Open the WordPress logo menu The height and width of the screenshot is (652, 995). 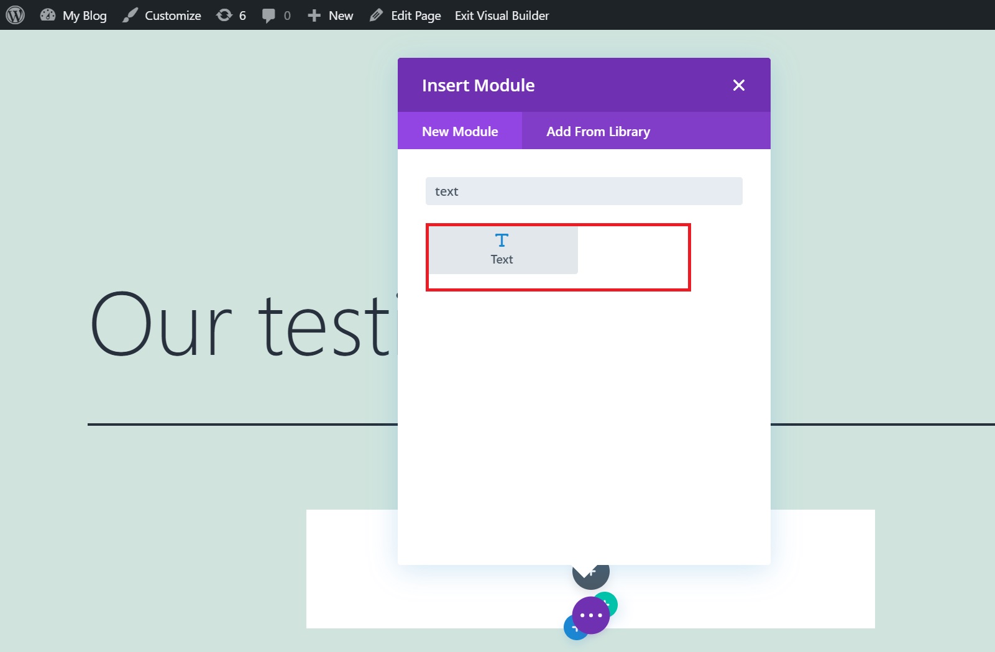click(x=15, y=15)
